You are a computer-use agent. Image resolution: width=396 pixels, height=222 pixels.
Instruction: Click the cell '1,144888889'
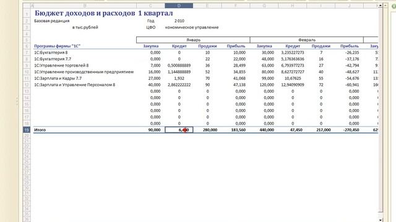coord(179,72)
